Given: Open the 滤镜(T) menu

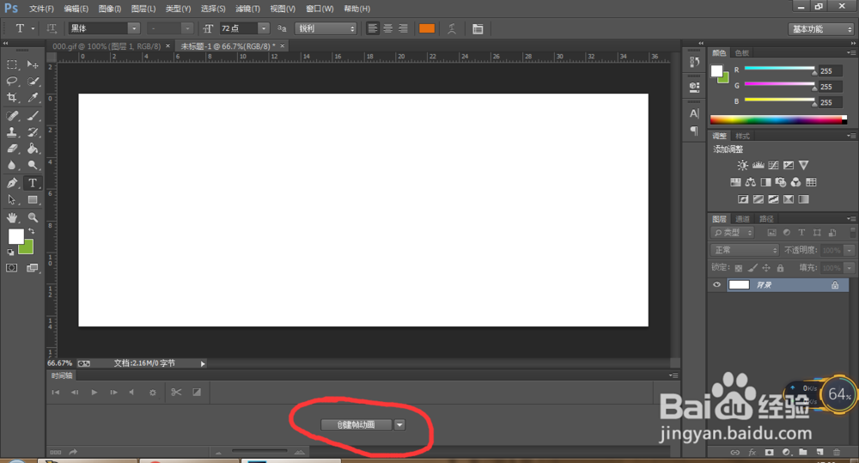Looking at the screenshot, I should [x=247, y=9].
